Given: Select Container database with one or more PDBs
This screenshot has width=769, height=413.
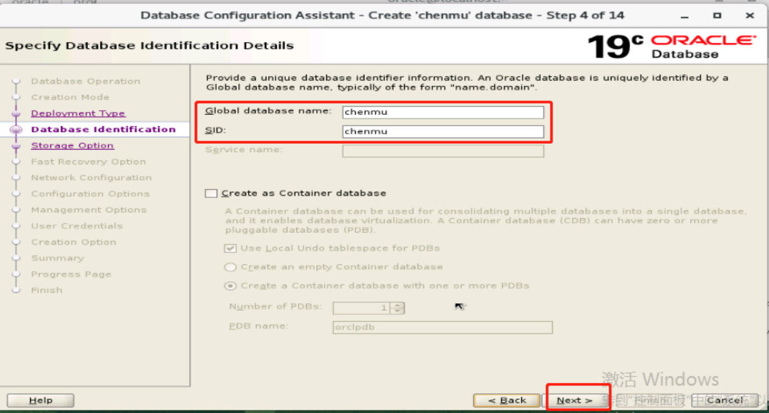Looking at the screenshot, I should click(231, 286).
